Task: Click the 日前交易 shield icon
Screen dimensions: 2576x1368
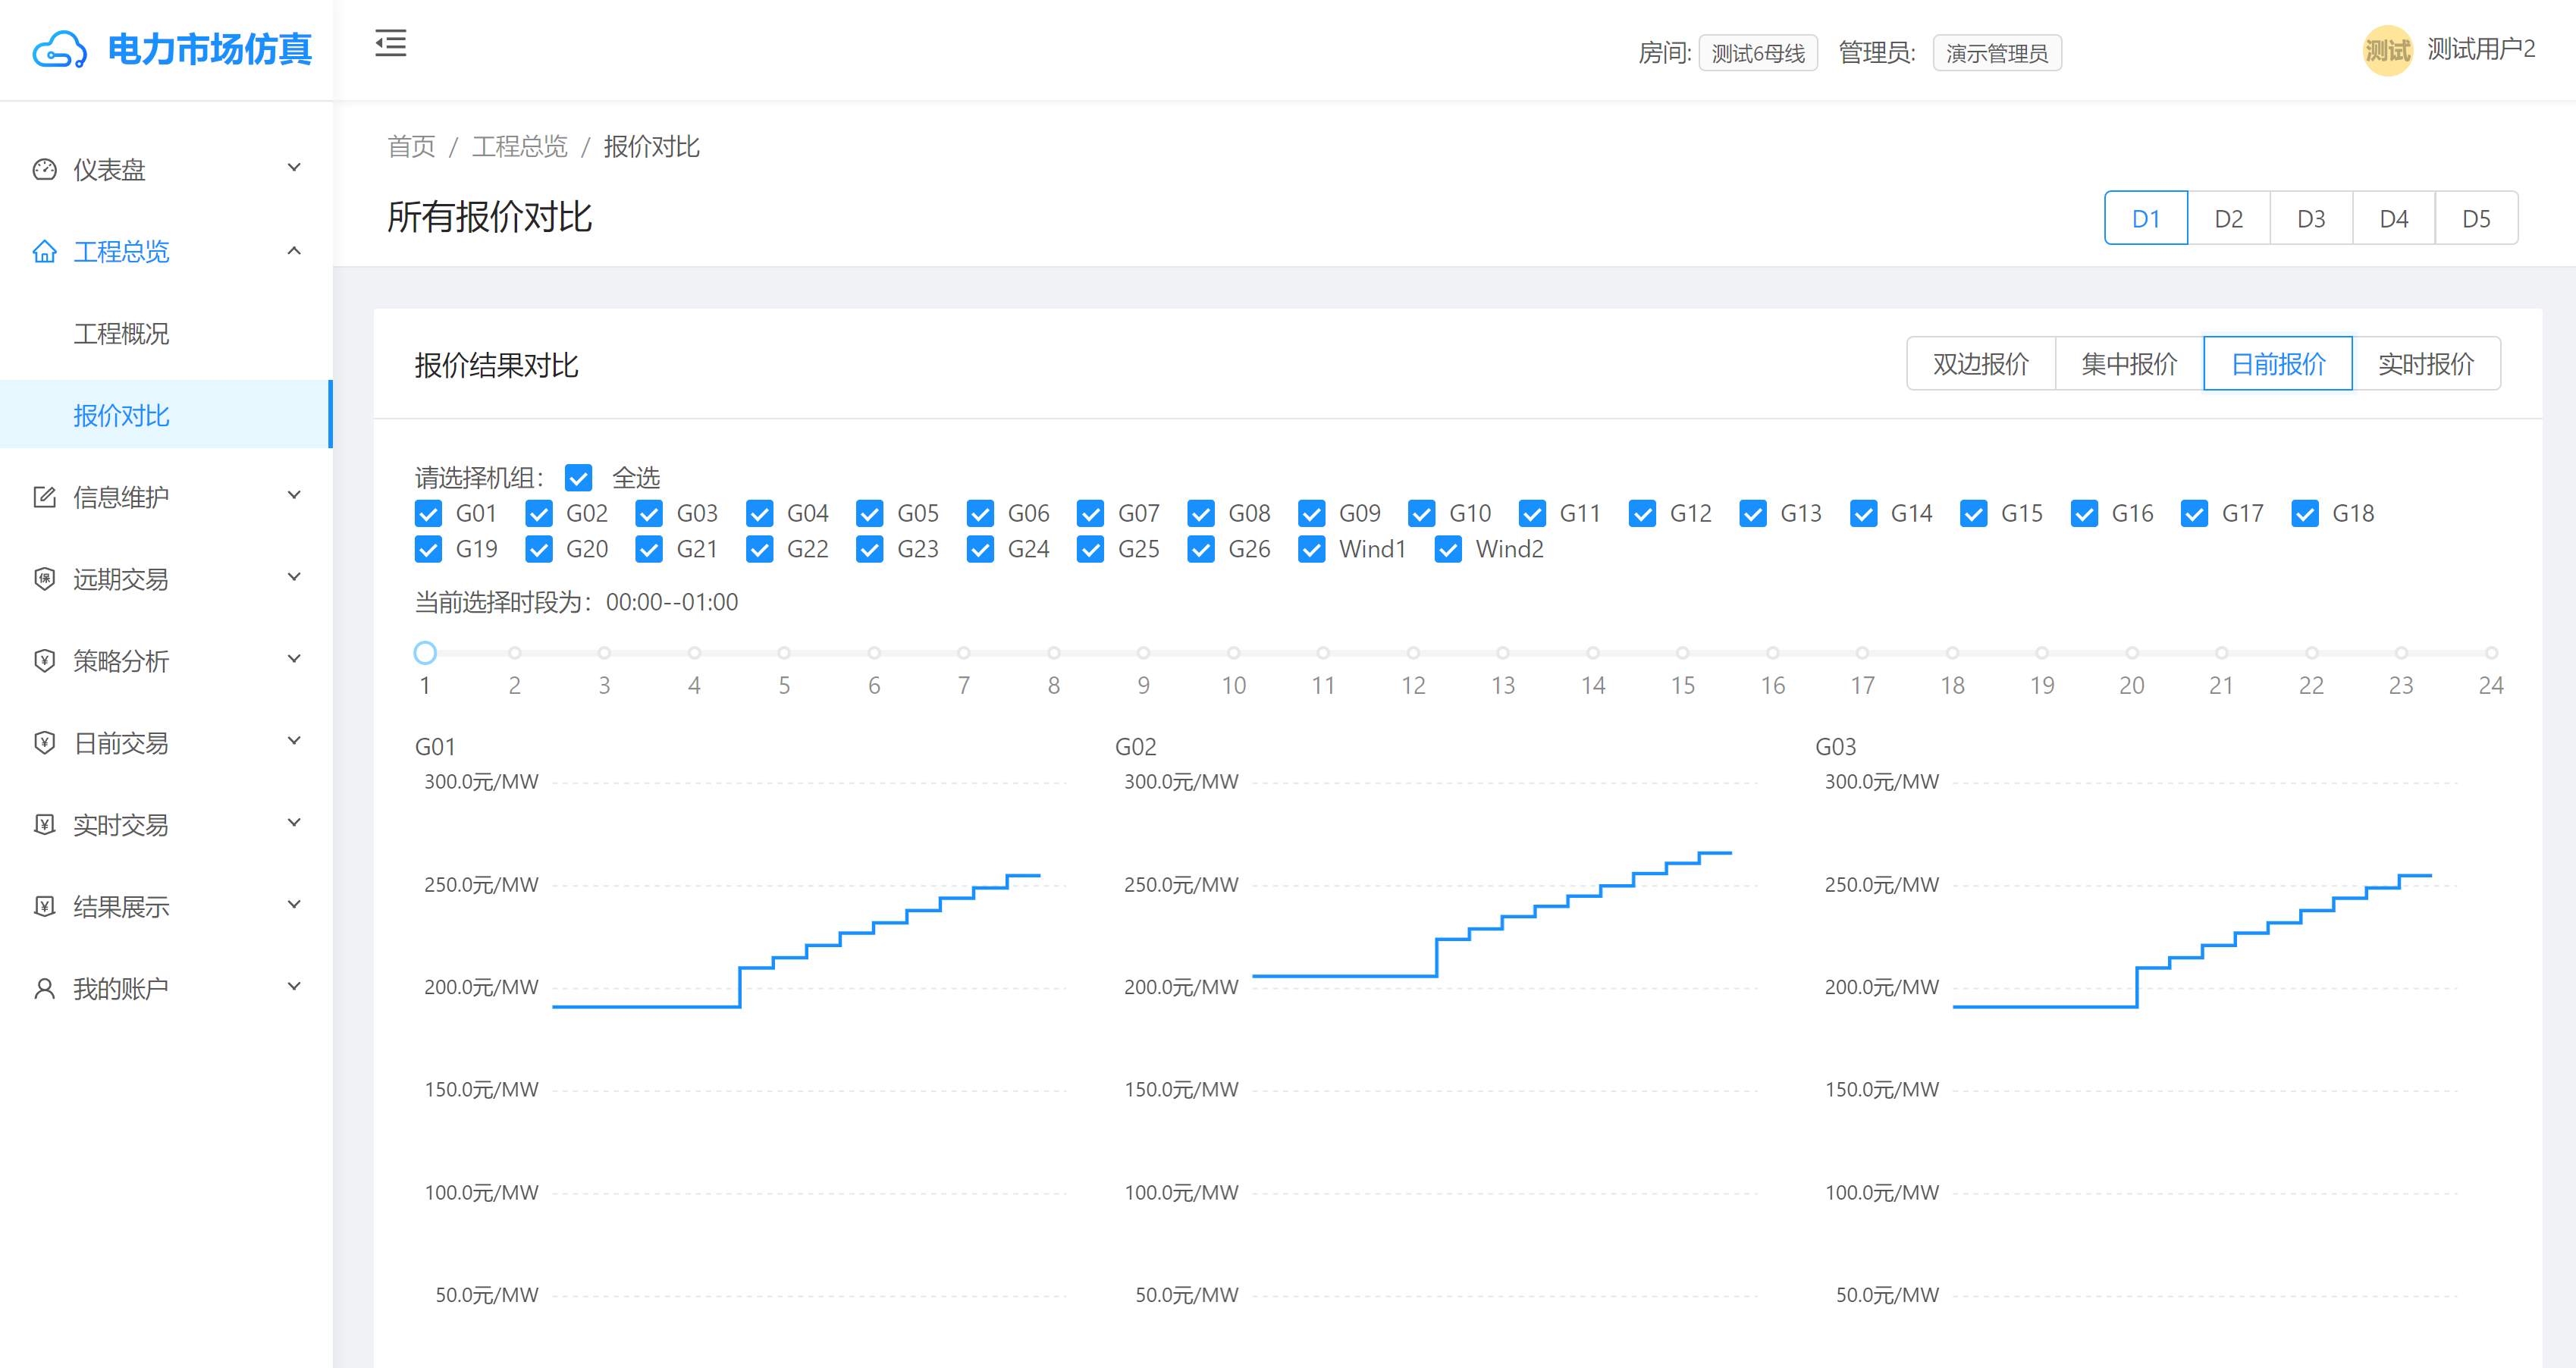Action: pos(44,743)
